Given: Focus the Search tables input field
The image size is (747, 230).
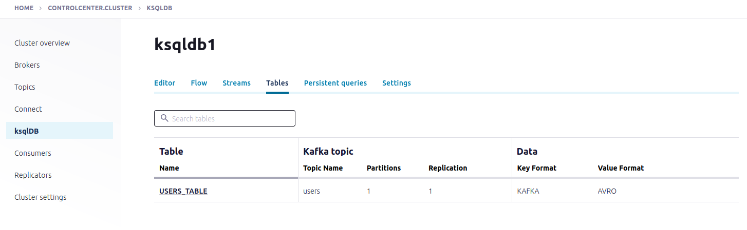Looking at the screenshot, I should coord(225,118).
